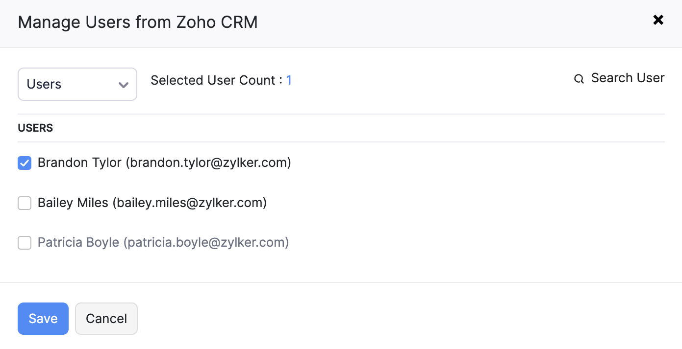
Task: Select Patricia Boyle's checkbox
Action: pos(24,242)
